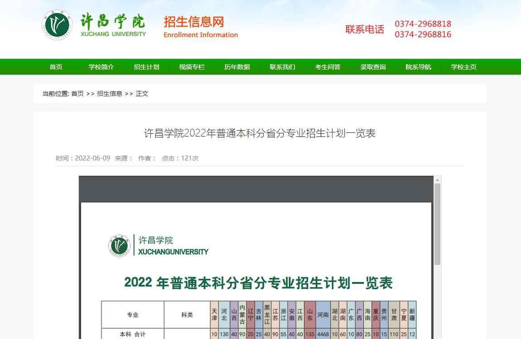Click the 专业 table header cell
This screenshot has height=339, width=521.
point(133,315)
